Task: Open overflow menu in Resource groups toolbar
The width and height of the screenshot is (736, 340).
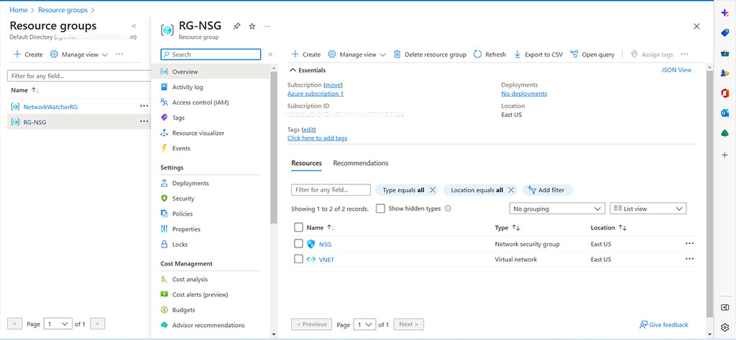Action: [119, 55]
